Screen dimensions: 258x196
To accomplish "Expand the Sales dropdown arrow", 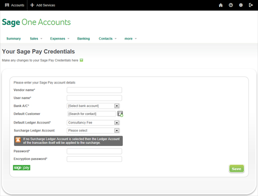I will point(41,38).
